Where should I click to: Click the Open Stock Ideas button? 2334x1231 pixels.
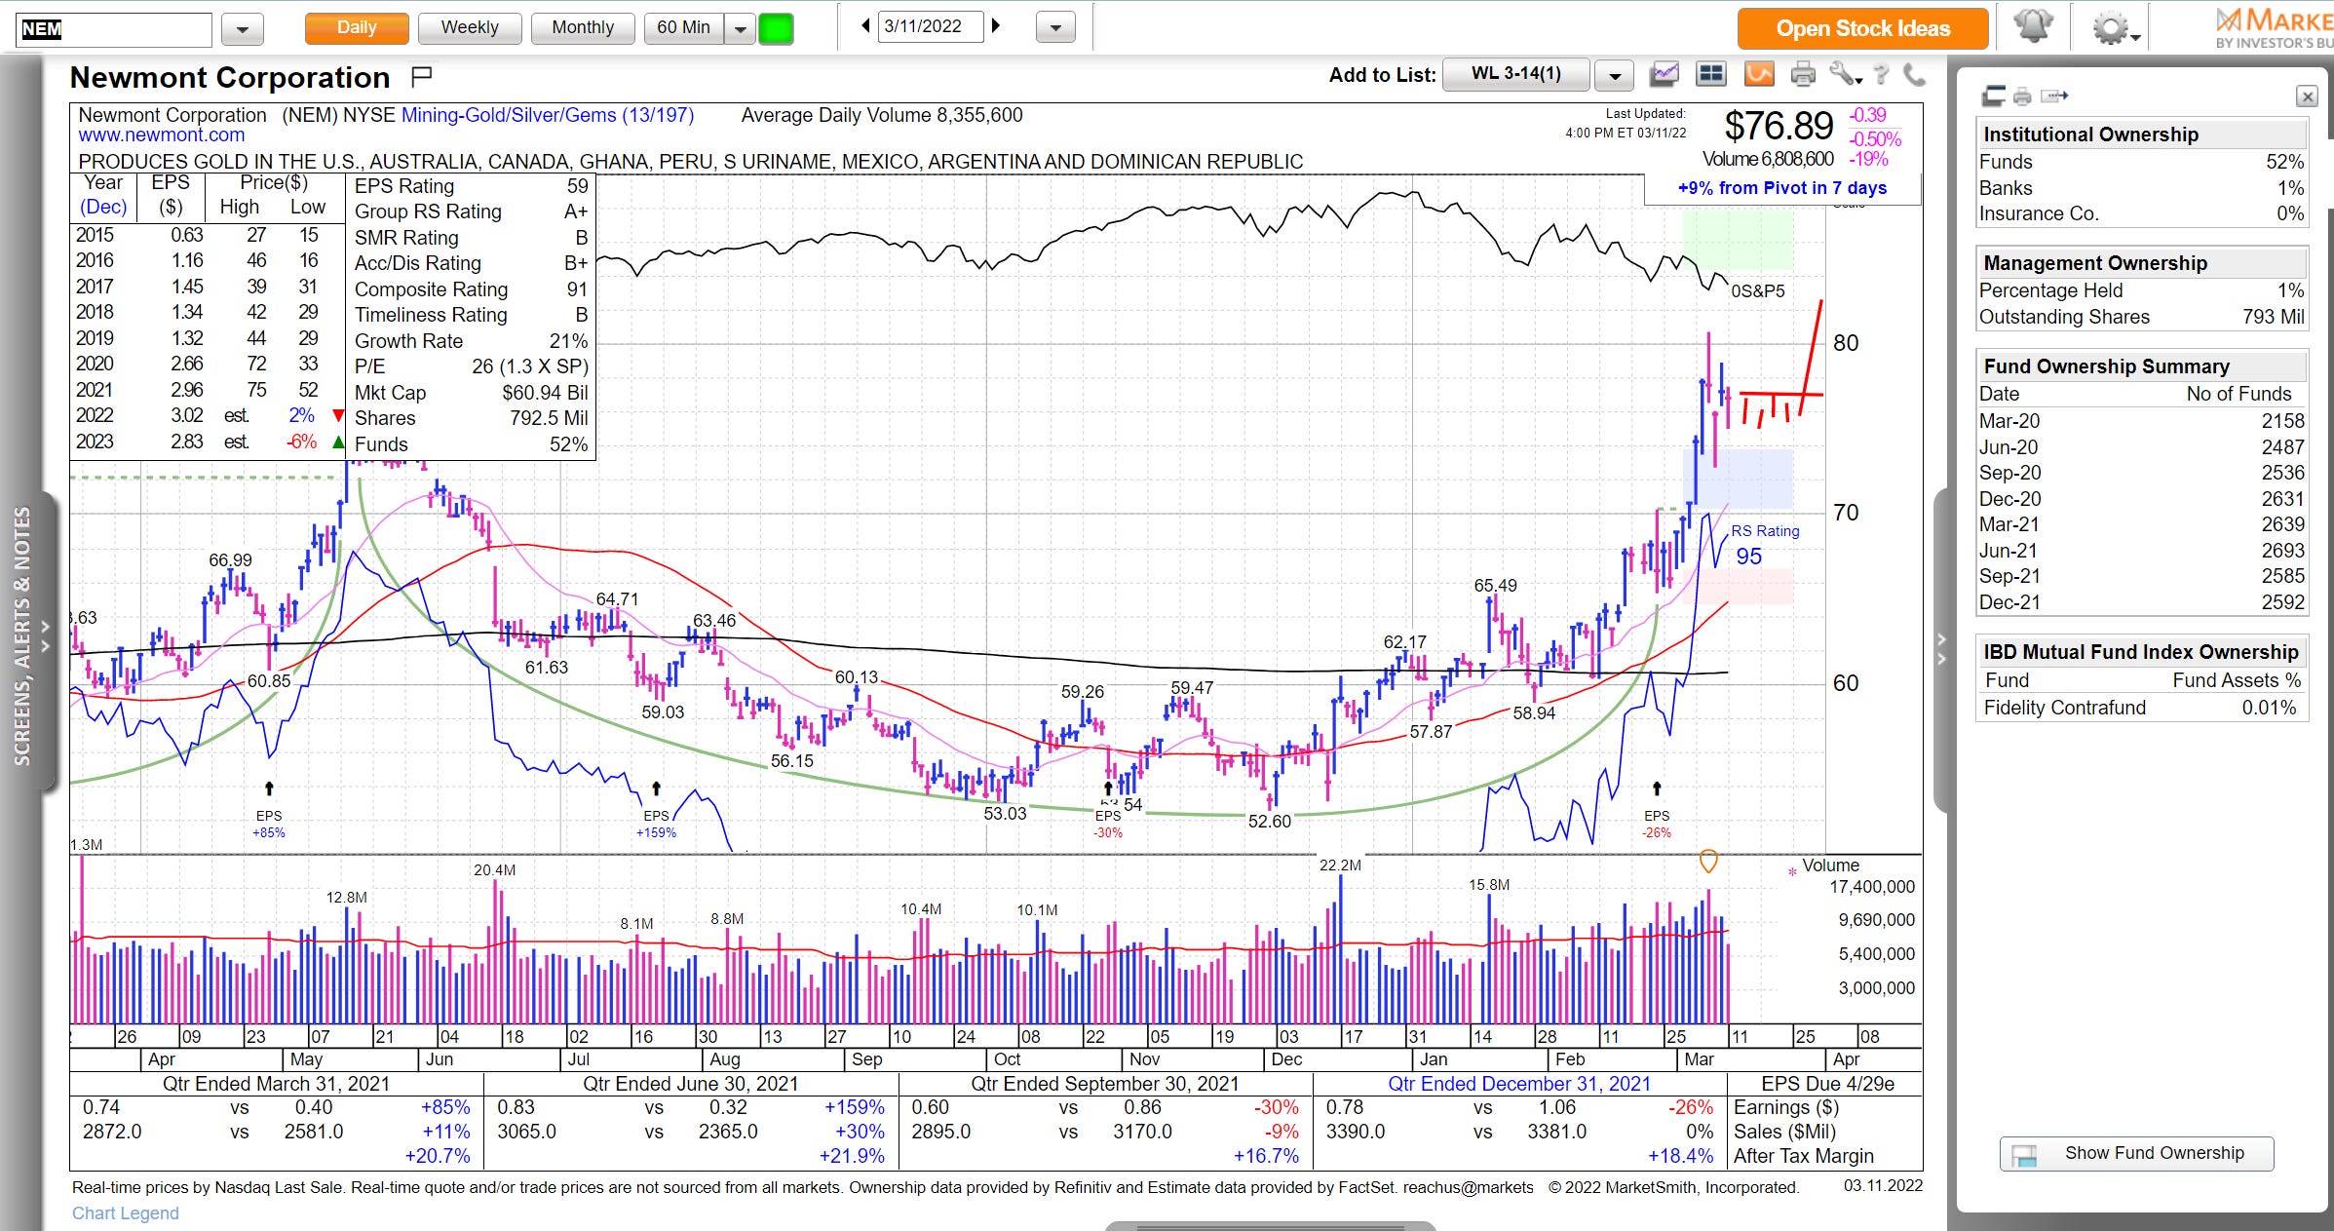pos(1862,28)
